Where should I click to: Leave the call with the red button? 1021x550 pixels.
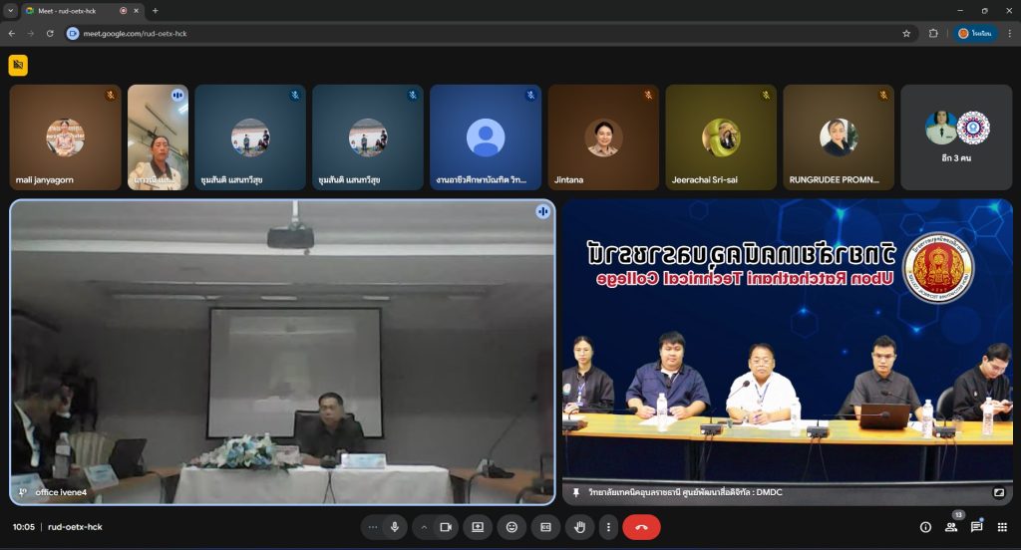[641, 527]
